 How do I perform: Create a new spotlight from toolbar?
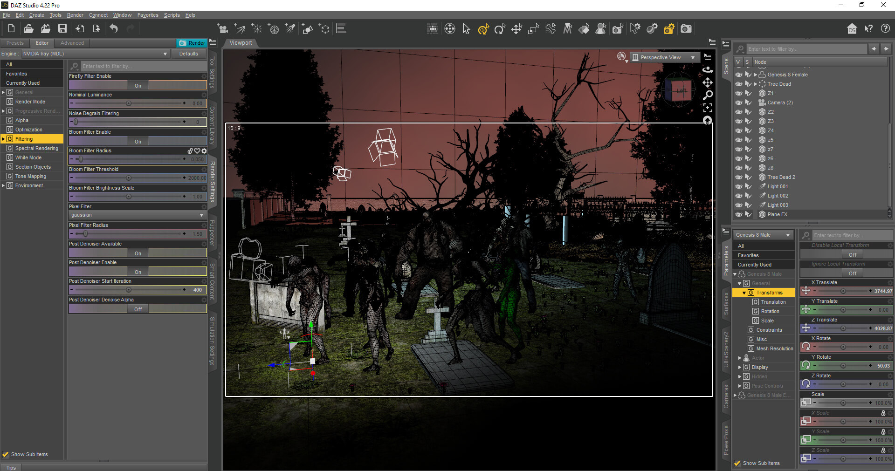point(290,29)
